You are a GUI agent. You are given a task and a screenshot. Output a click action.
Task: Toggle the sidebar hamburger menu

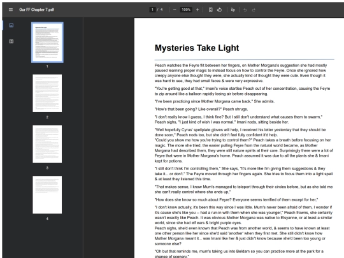[11, 10]
